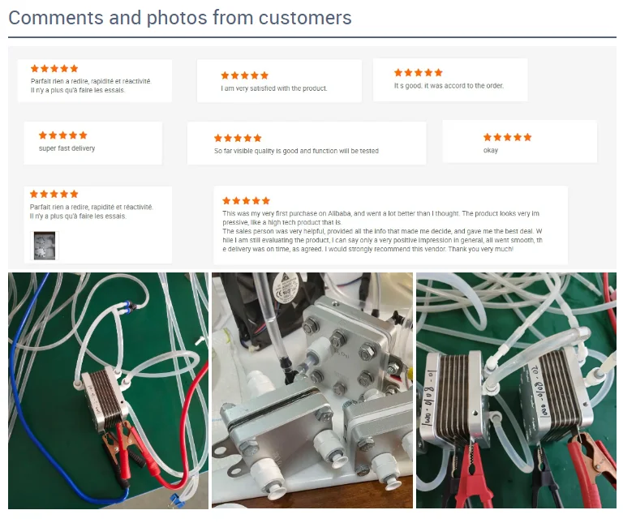Image resolution: width=636 pixels, height=523 pixels.
Task: Click star rating above 'okay' review
Action: [508, 137]
